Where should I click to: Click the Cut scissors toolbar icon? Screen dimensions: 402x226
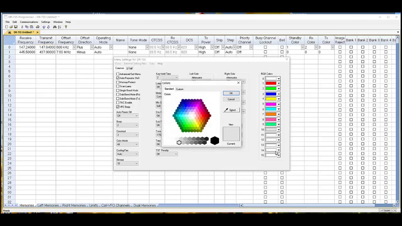[22, 27]
